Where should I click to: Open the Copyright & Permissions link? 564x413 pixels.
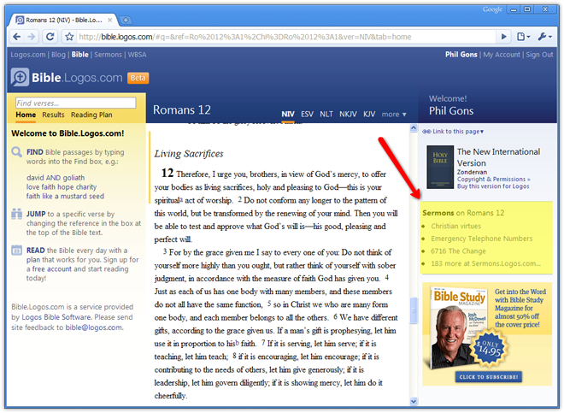(x=494, y=179)
